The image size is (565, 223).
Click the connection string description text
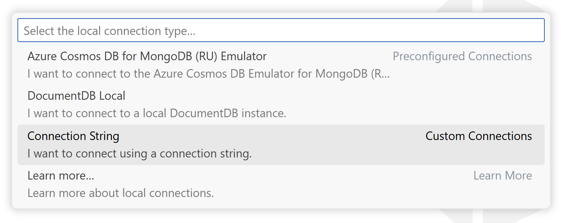[140, 154]
